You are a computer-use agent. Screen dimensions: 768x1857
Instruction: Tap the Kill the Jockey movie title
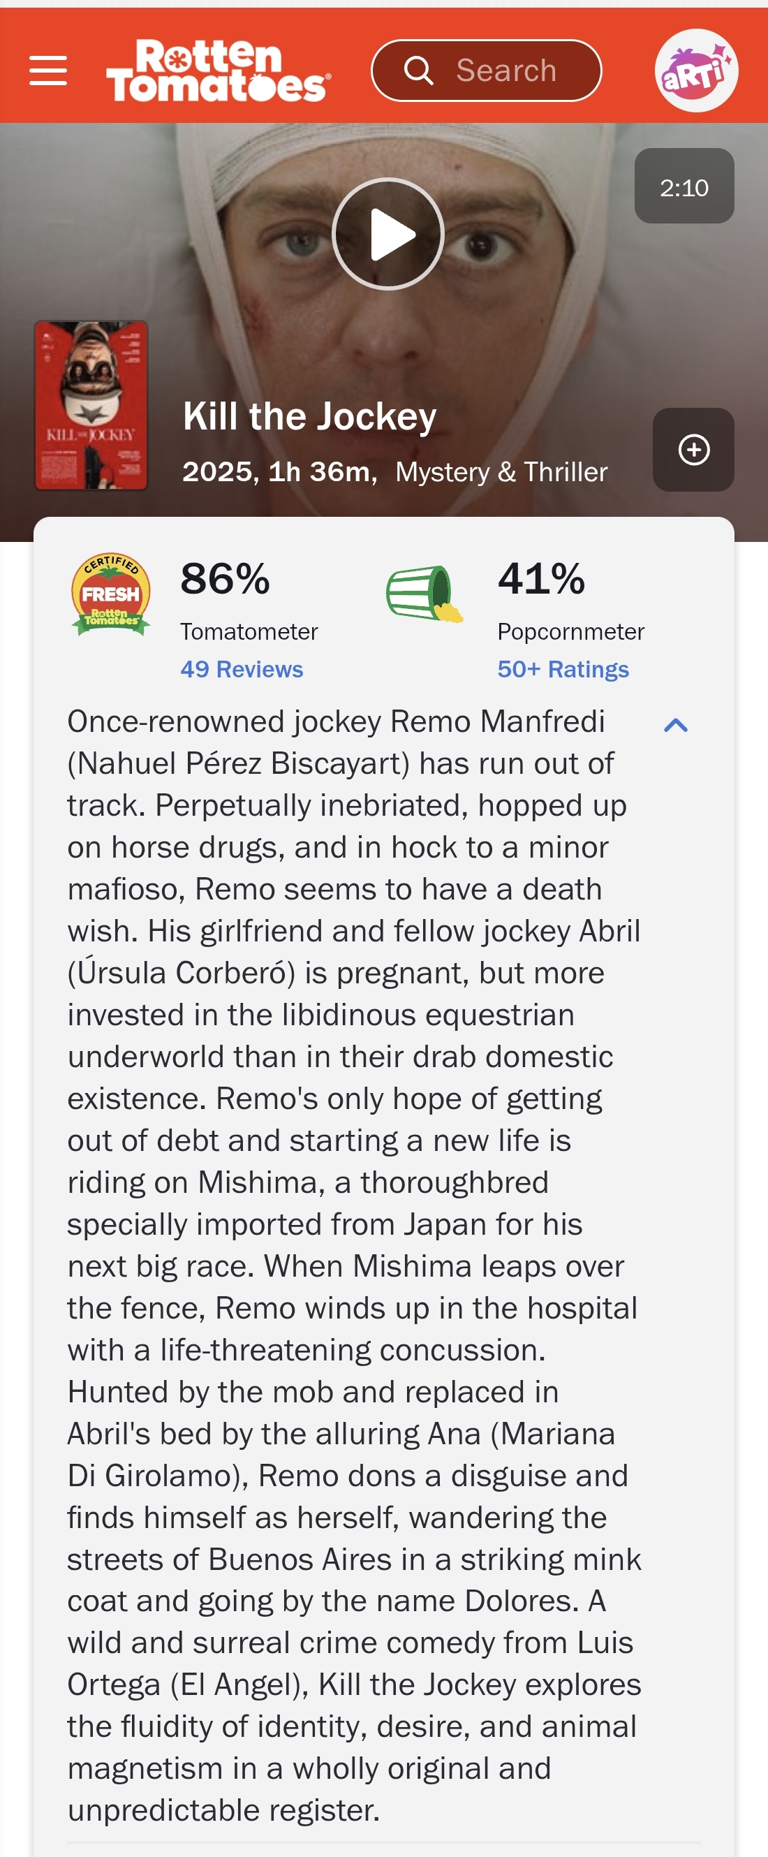coord(310,416)
